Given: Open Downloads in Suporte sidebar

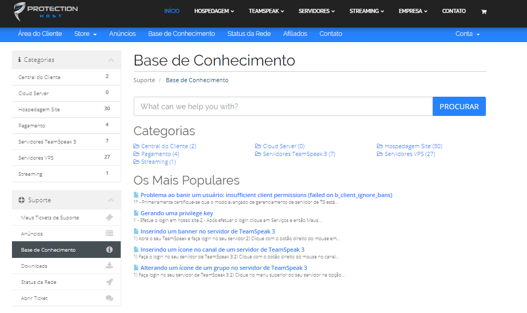Looking at the screenshot, I should 66,266.
